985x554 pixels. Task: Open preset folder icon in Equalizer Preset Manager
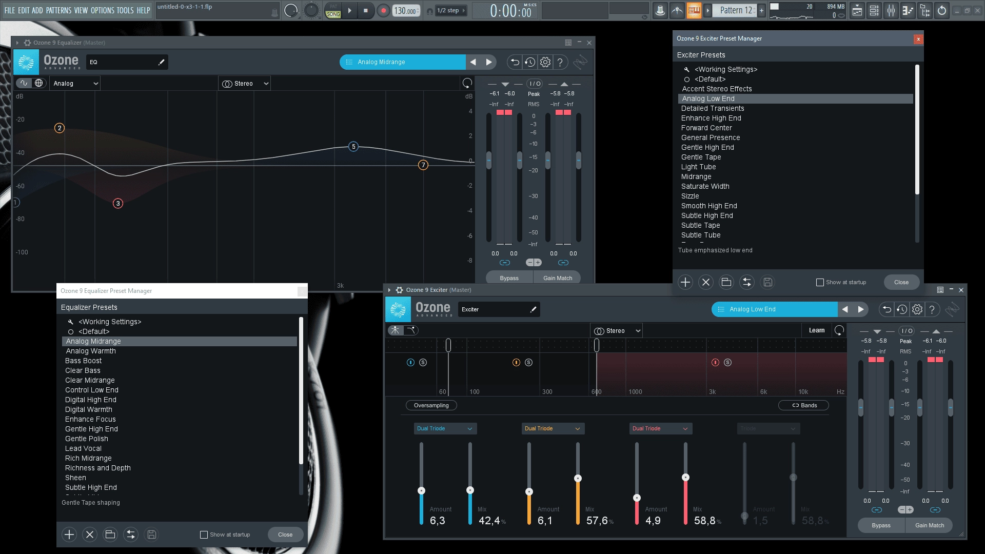click(x=110, y=535)
